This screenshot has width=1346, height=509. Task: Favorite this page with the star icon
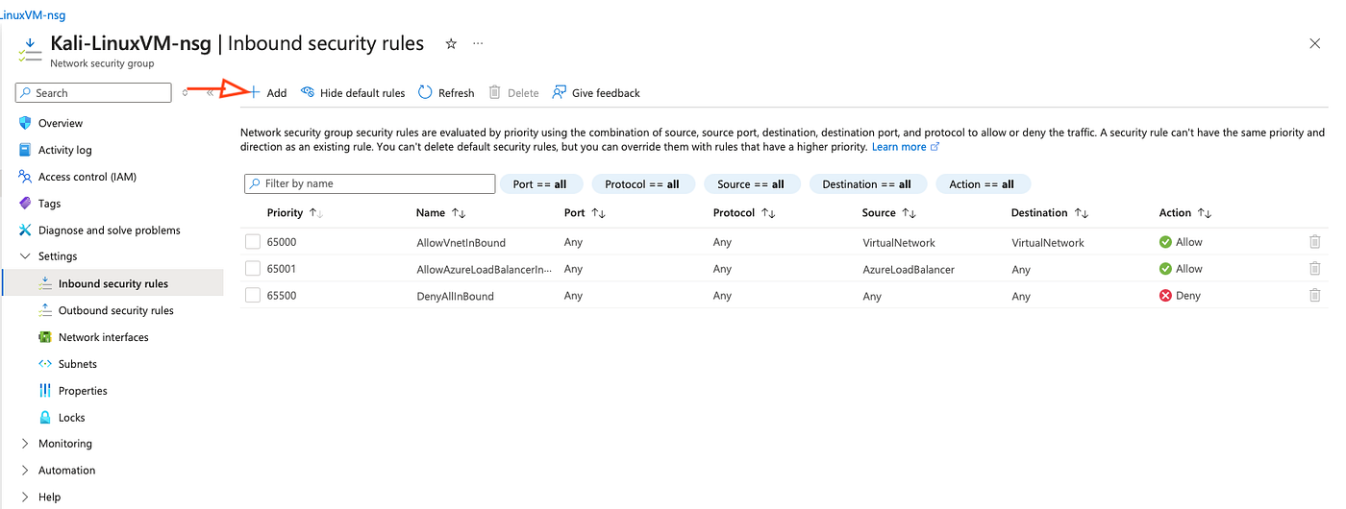tap(451, 43)
